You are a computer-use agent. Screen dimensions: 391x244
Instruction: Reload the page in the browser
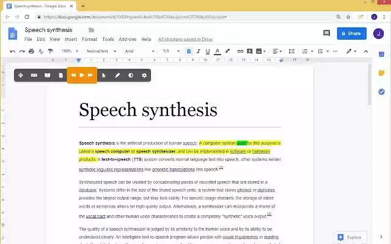[x=27, y=17]
